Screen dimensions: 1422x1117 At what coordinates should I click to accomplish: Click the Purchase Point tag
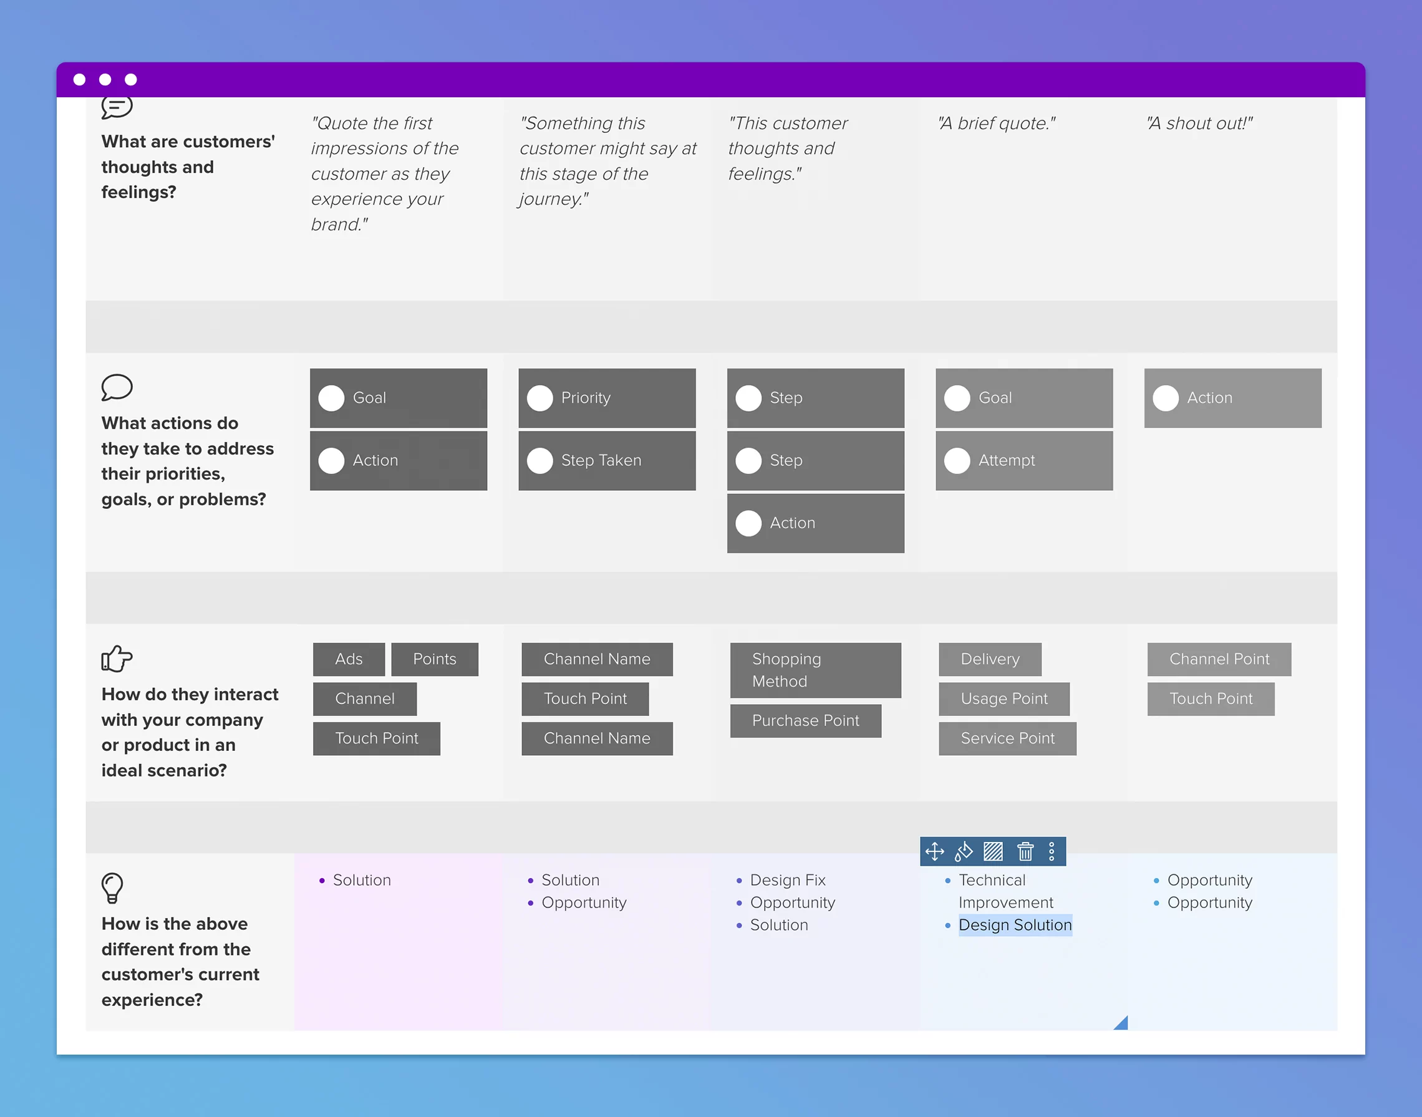click(805, 721)
